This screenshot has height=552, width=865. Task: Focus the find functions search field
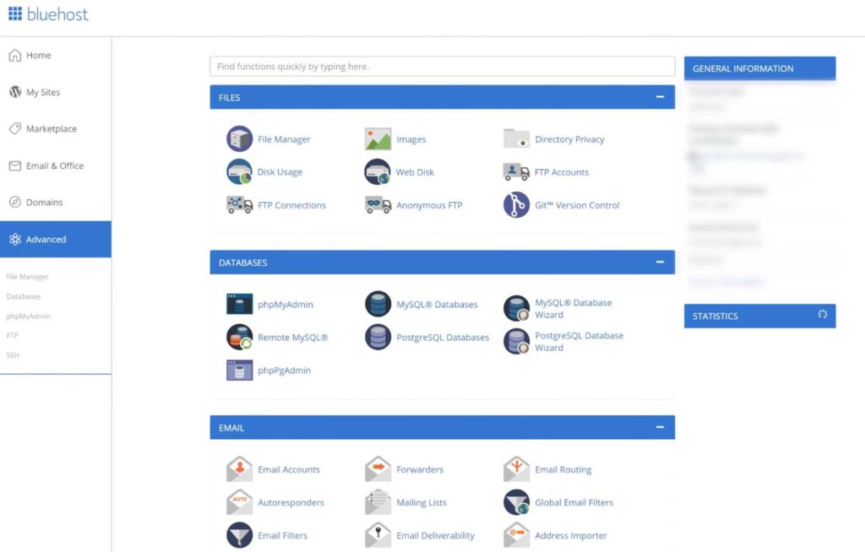tap(442, 66)
